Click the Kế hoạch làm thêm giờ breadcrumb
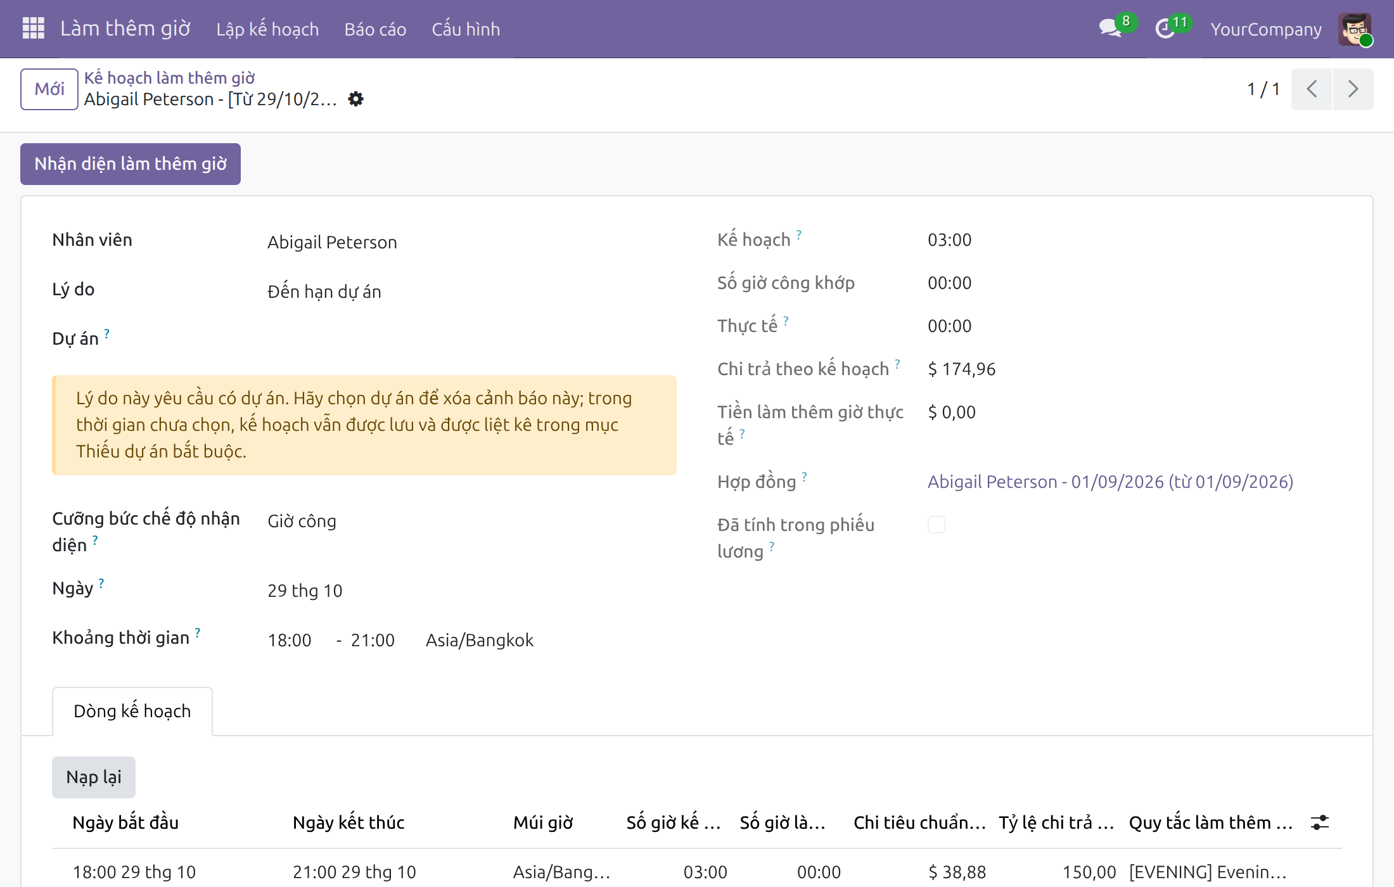Viewport: 1394px width, 887px height. pos(169,78)
